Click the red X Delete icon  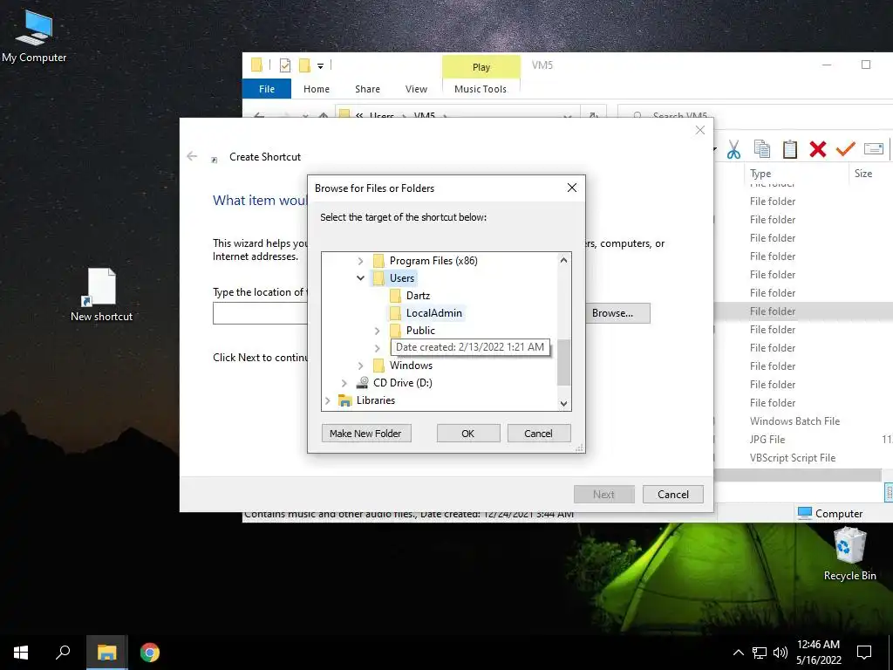(x=817, y=149)
